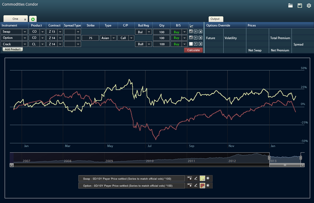314x203 pixels.
Task: Uncheck chart checkbox for Option row
Action: pyautogui.click(x=191, y=37)
